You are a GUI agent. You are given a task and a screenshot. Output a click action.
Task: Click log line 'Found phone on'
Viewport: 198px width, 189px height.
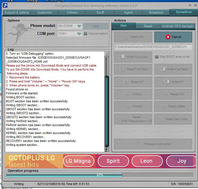pos(17,90)
